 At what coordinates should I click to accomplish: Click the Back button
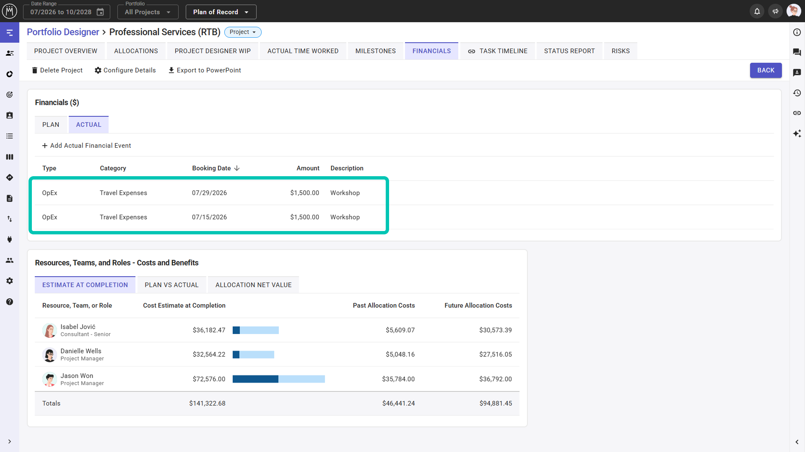[766, 70]
